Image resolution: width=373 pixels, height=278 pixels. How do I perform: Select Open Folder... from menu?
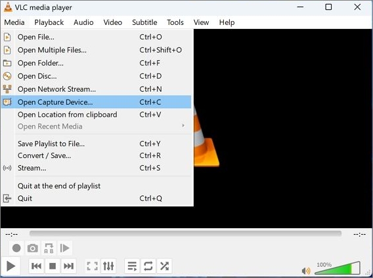(96, 63)
